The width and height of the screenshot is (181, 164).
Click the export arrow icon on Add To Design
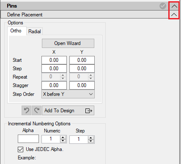point(89,111)
